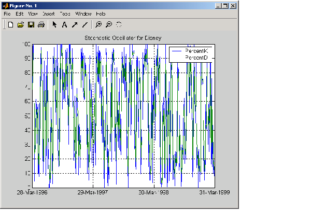Save the figure using the floppy icon
Image resolution: width=311 pixels, height=211 pixels.
click(x=31, y=25)
